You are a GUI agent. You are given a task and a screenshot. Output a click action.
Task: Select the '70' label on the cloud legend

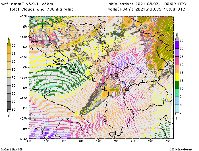(x=13, y=77)
